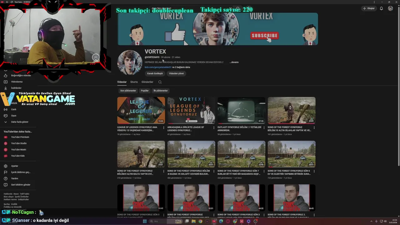400x225 pixels.
Task: Select the Popüler filter chip
Action: coord(145,91)
